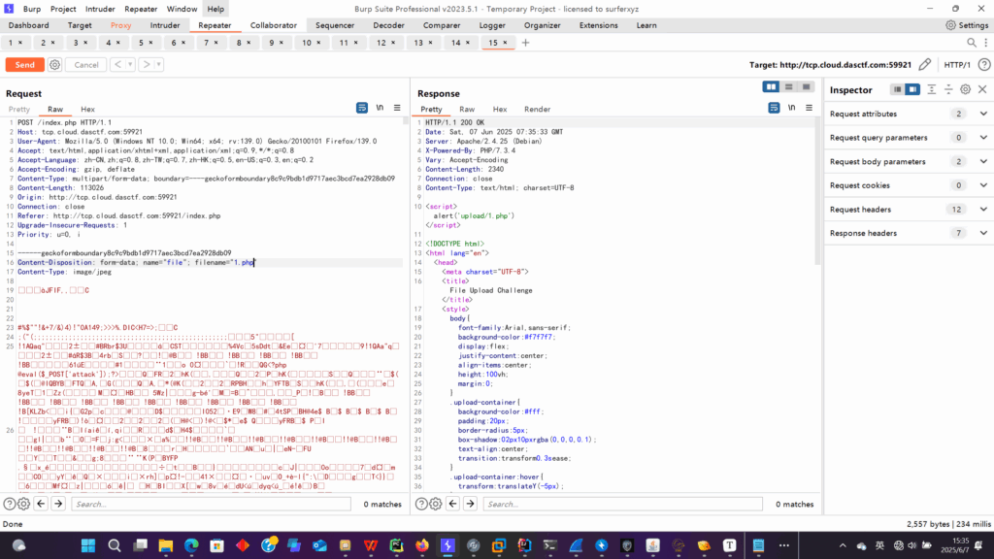Image resolution: width=994 pixels, height=559 pixels.
Task: Switch Inspector to first layout mode
Action: click(897, 90)
